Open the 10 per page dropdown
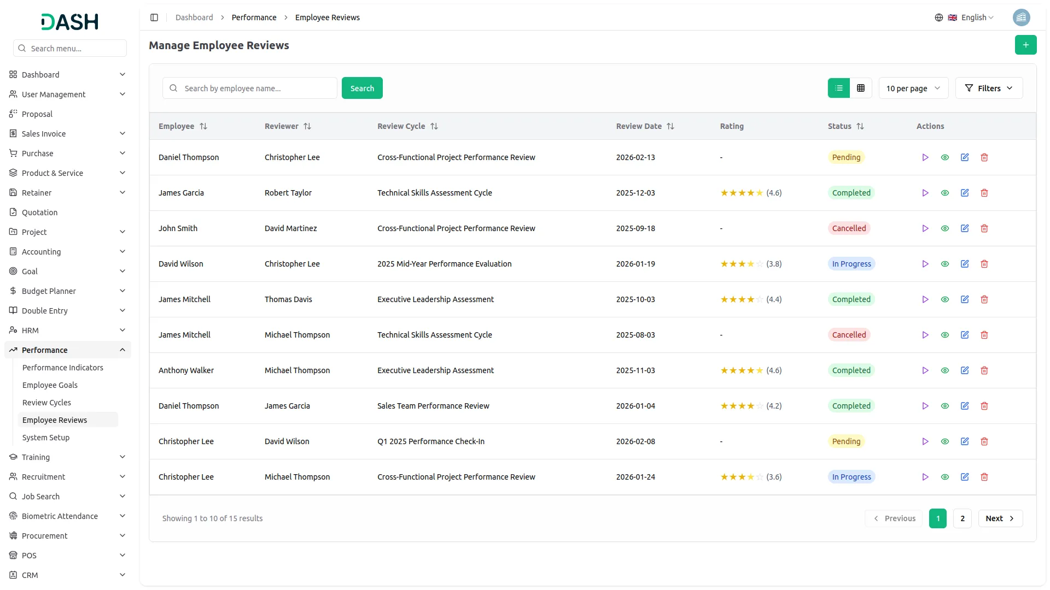The width and height of the screenshot is (1050, 590). click(x=913, y=88)
